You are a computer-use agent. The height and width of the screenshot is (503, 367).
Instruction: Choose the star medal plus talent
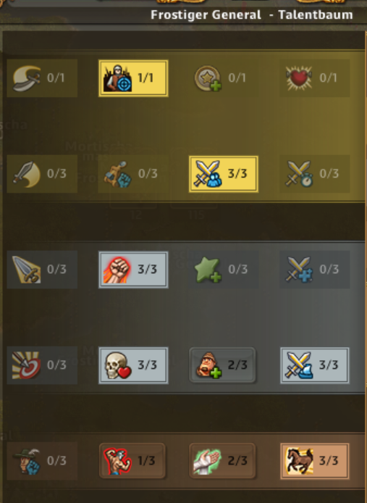(x=224, y=78)
